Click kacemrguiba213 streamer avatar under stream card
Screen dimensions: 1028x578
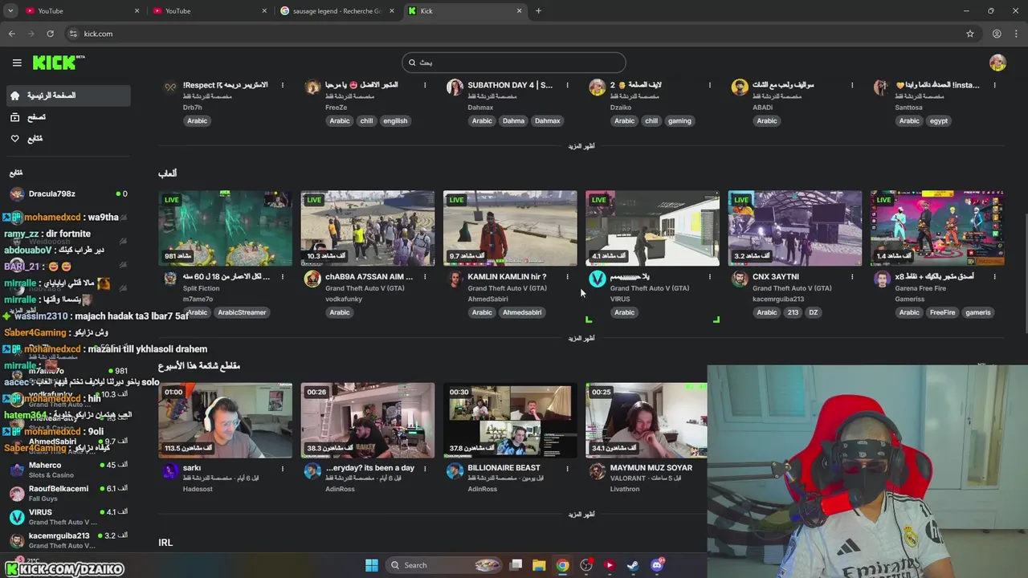(740, 279)
